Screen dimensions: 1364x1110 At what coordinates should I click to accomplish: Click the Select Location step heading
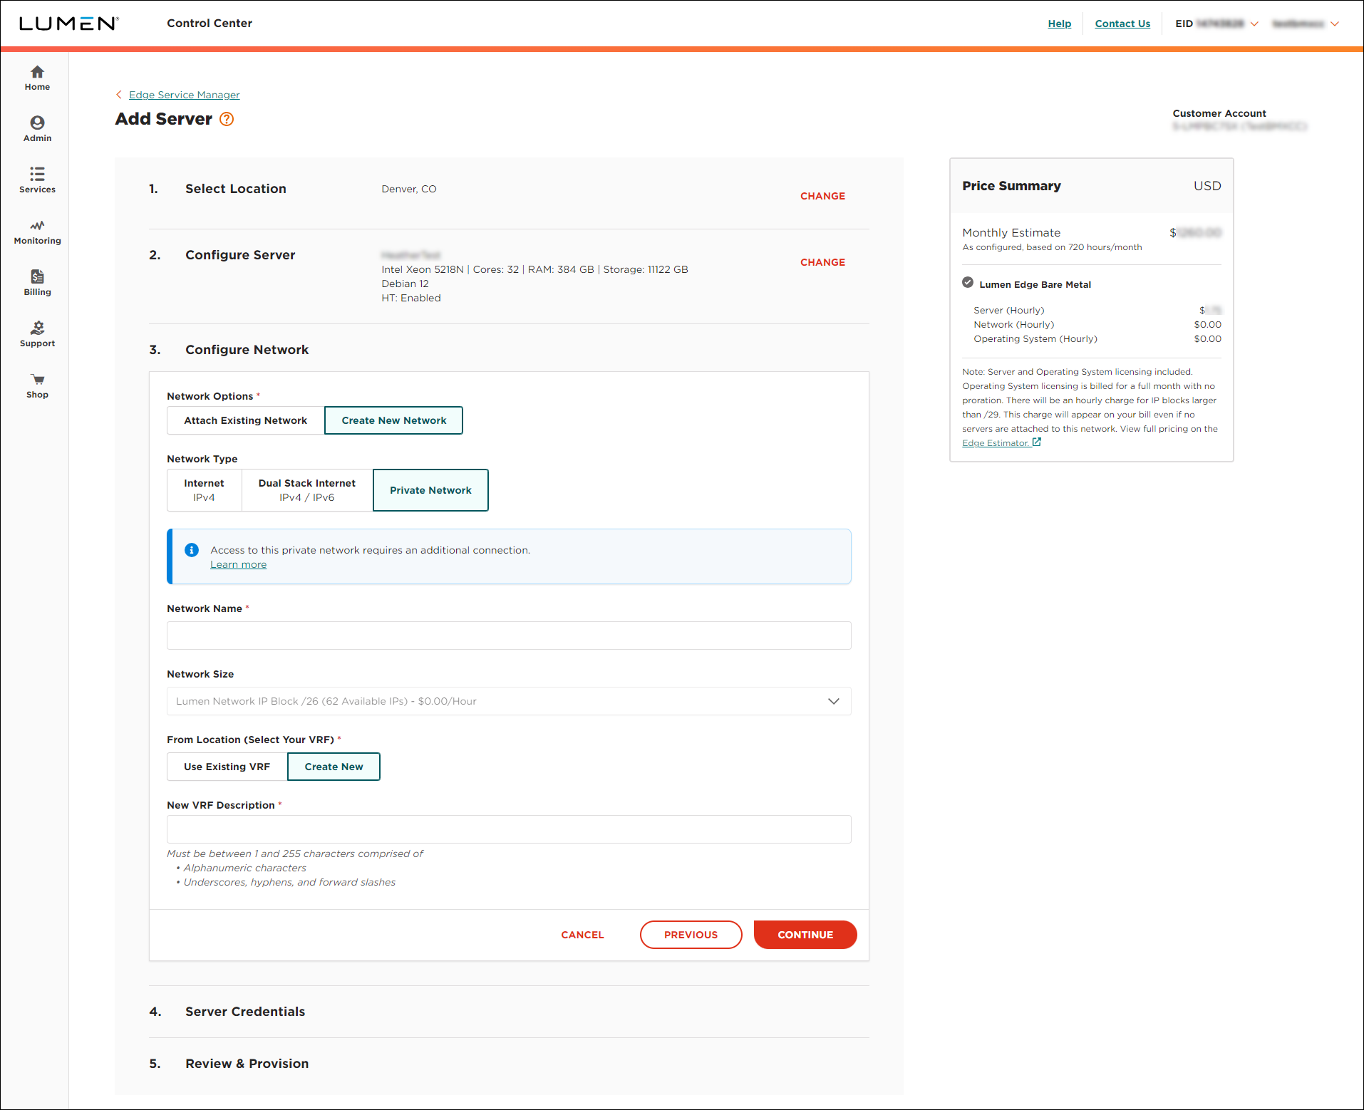236,189
